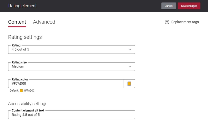Click the Cancel button
Image resolution: width=208 pixels, height=128 pixels.
click(x=168, y=6)
